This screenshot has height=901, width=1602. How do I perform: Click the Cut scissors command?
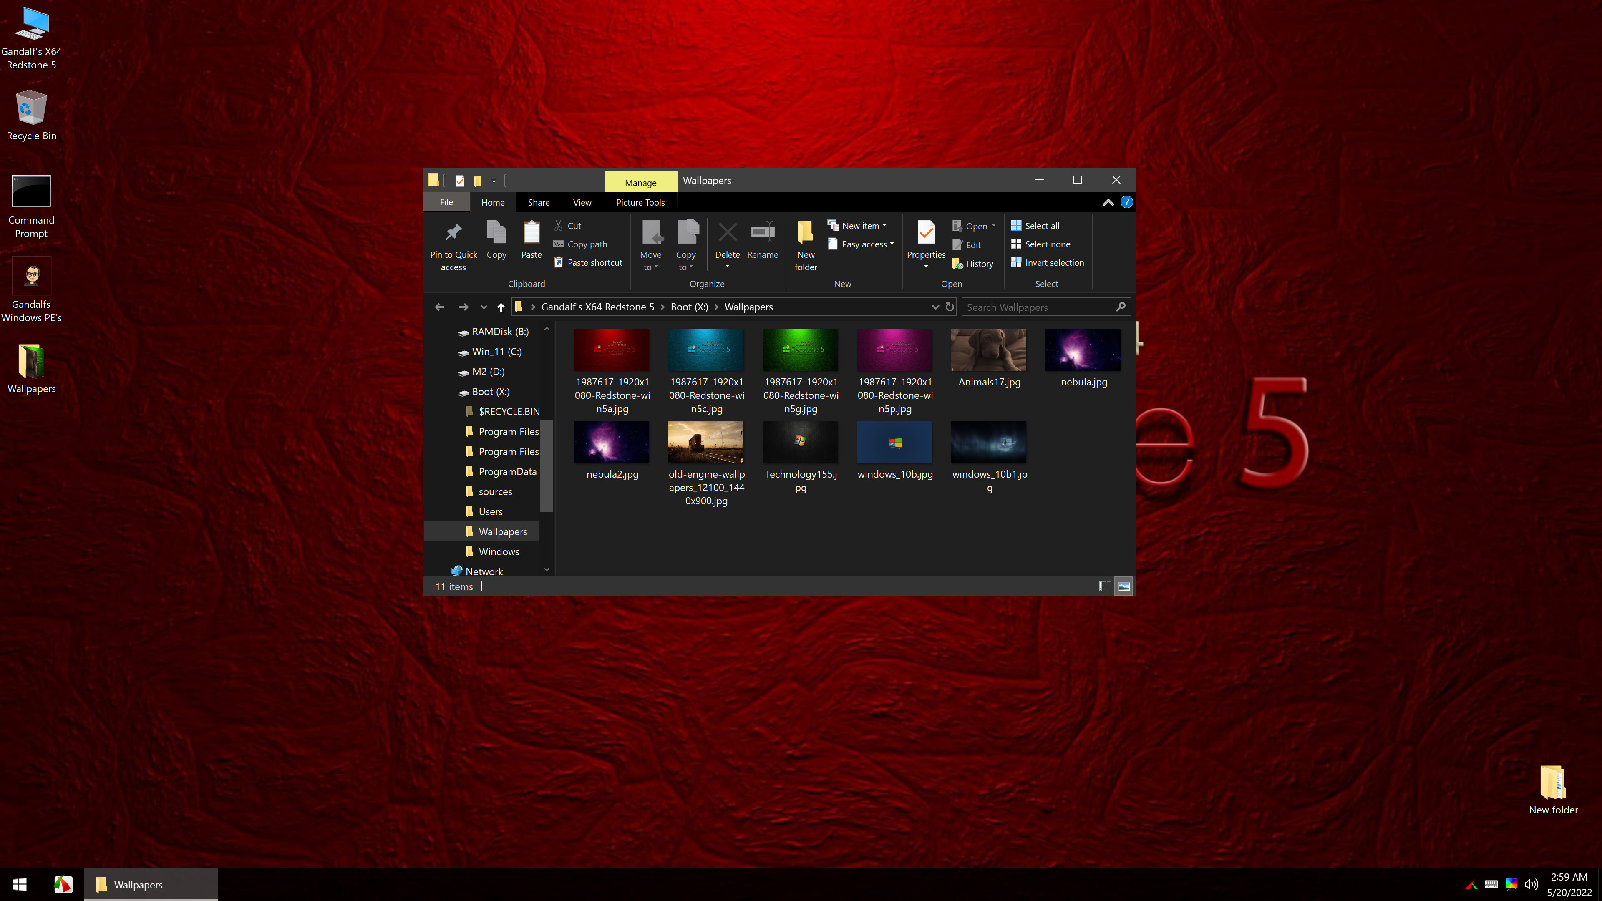(x=568, y=226)
